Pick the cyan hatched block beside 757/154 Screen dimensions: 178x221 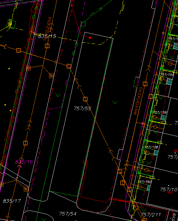[x=169, y=81]
